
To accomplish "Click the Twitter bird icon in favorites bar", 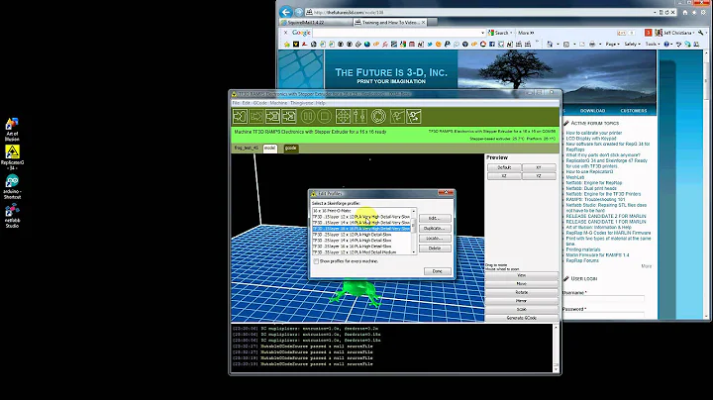I will (429, 45).
